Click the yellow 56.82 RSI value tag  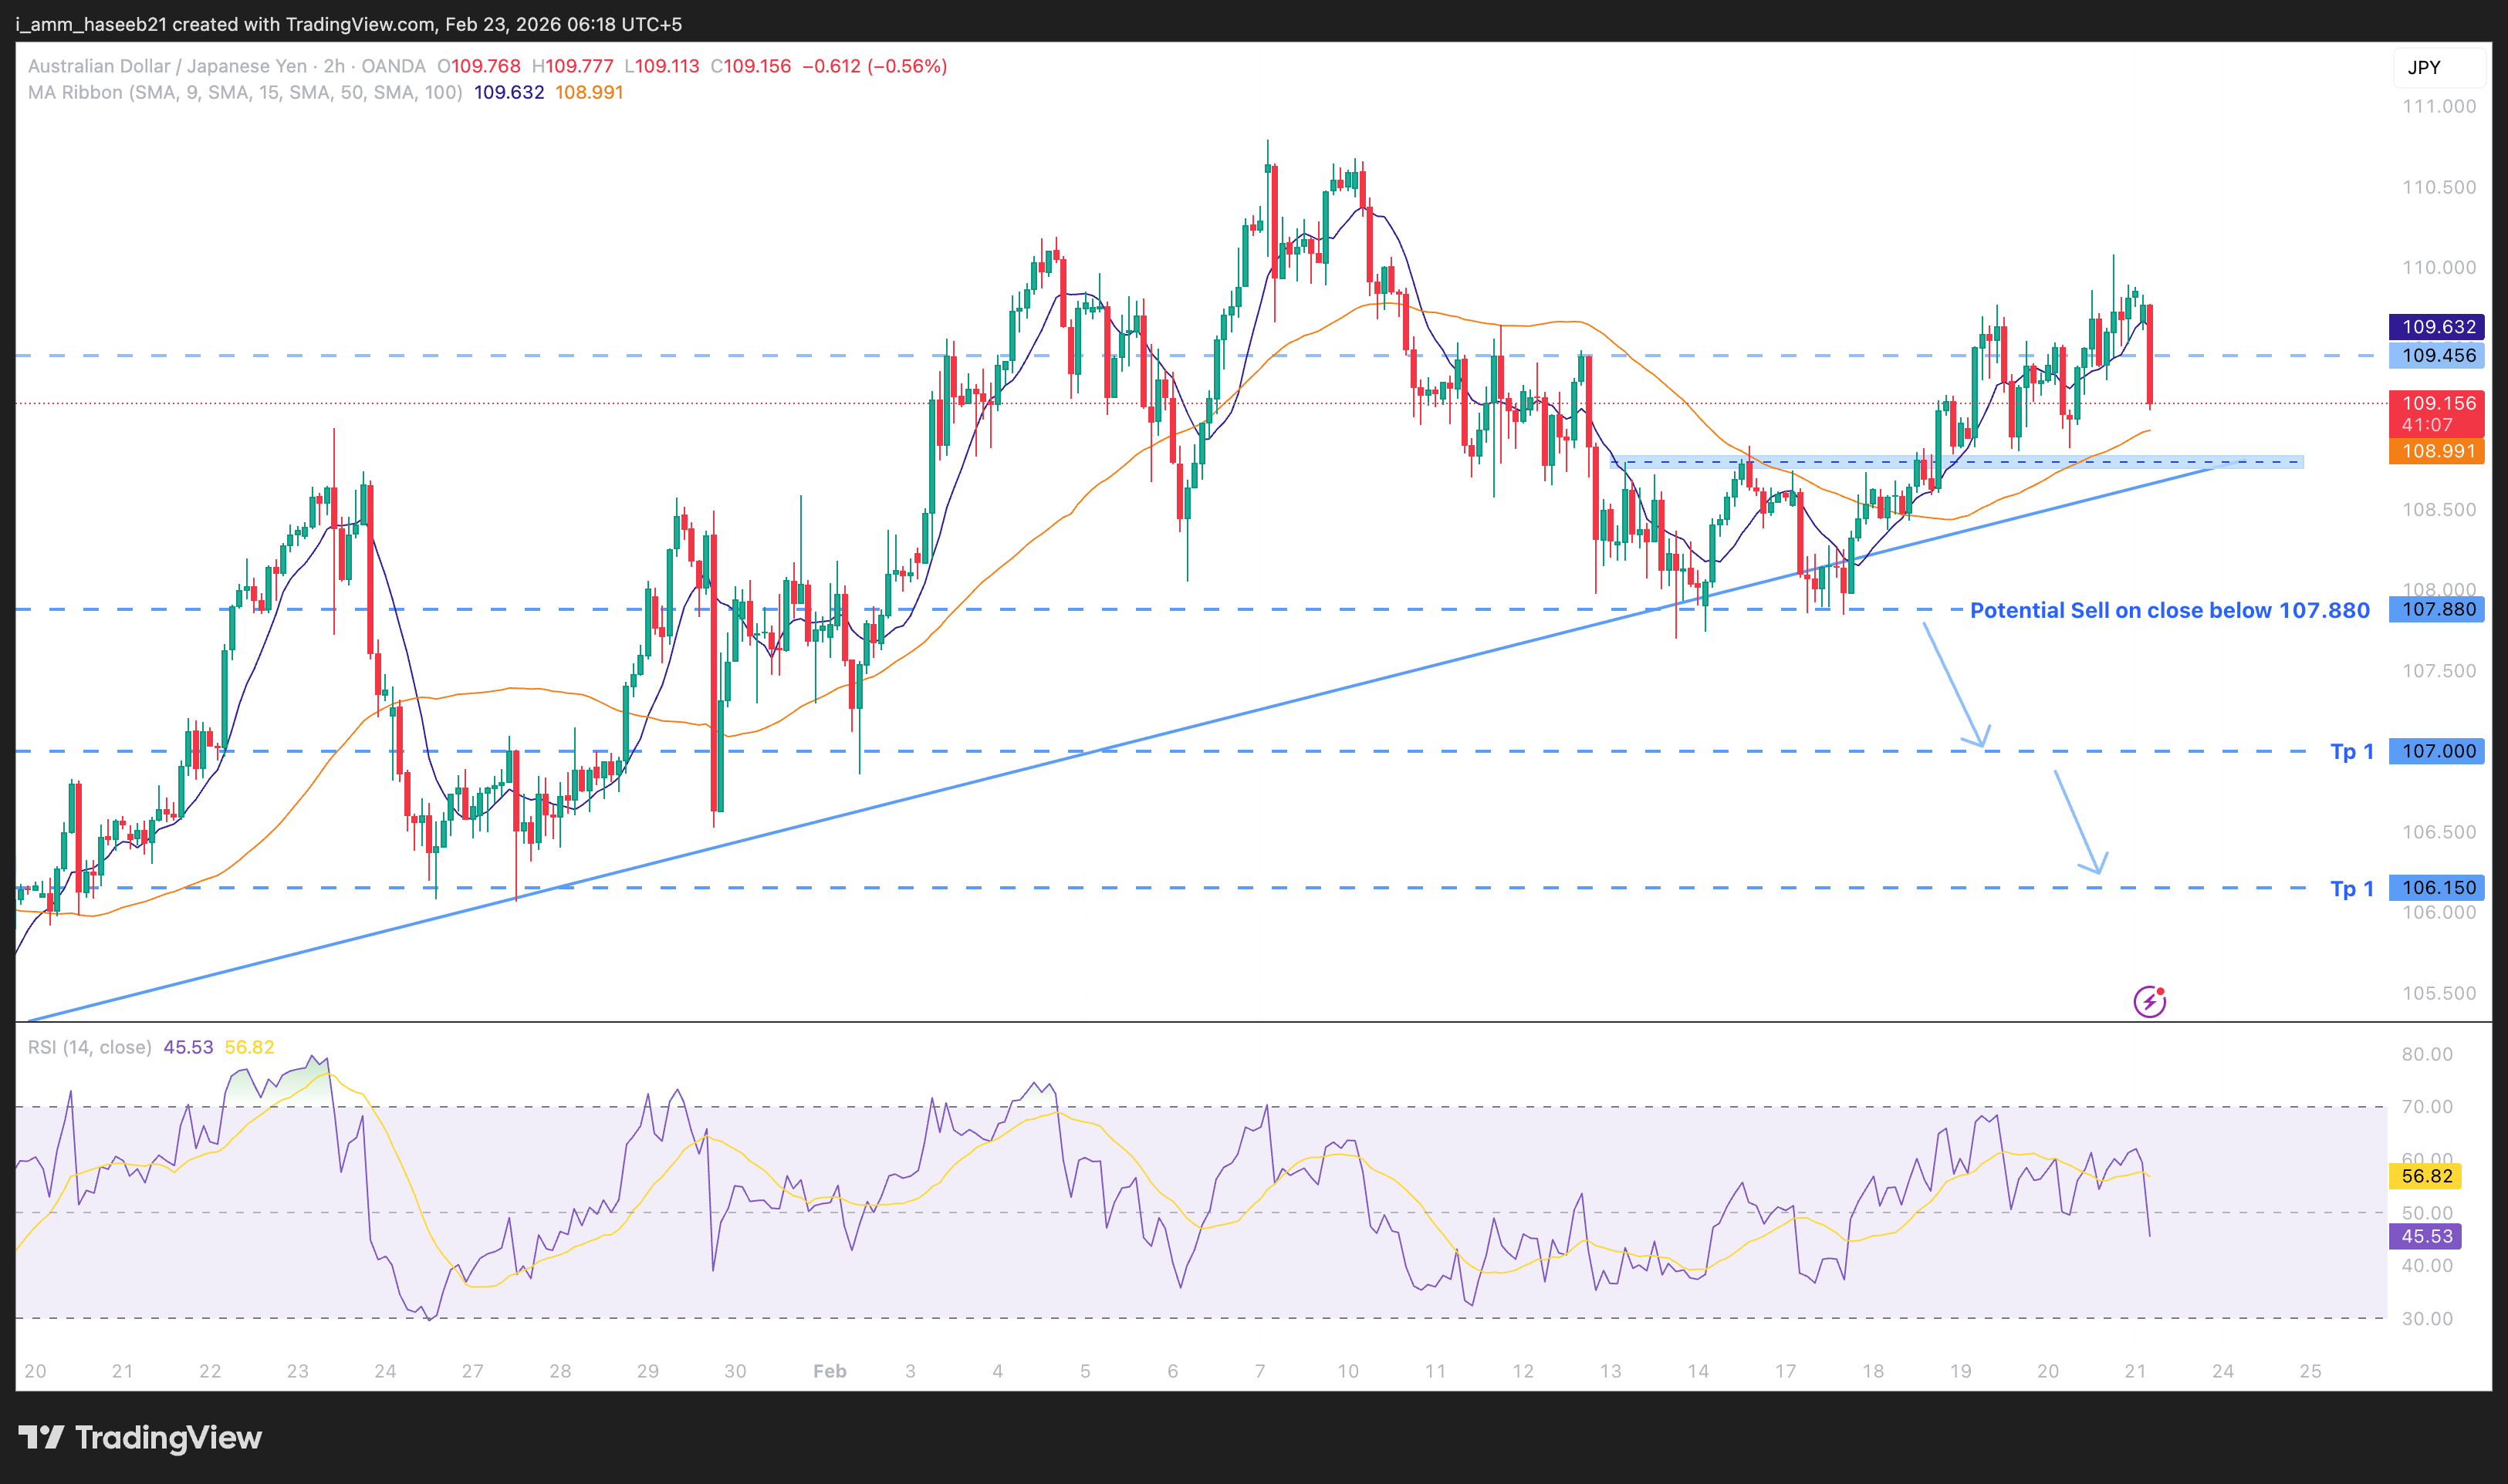click(x=2426, y=1176)
